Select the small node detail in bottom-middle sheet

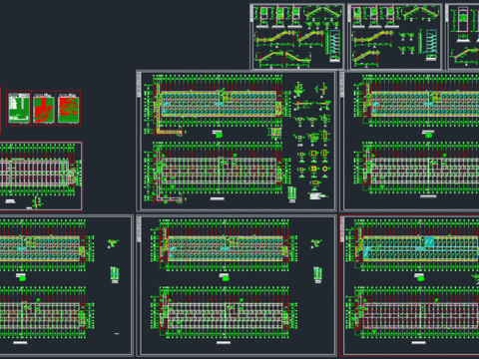coord(316,243)
